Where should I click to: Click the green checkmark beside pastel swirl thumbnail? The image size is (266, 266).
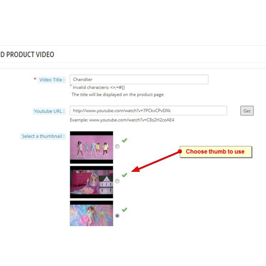pos(124,210)
